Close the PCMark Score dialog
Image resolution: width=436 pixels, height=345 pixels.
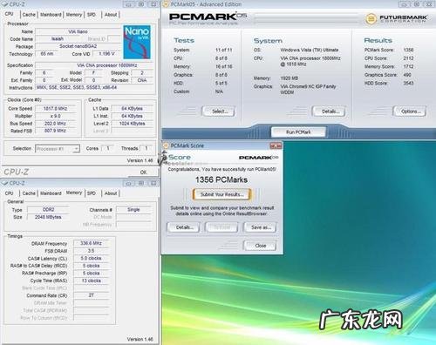tap(276, 145)
